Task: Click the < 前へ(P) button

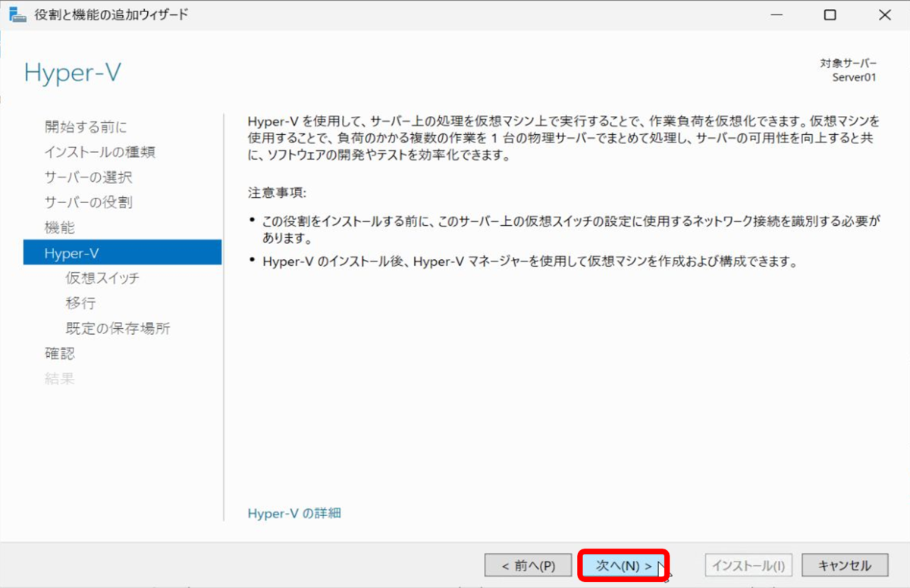Action: click(528, 565)
